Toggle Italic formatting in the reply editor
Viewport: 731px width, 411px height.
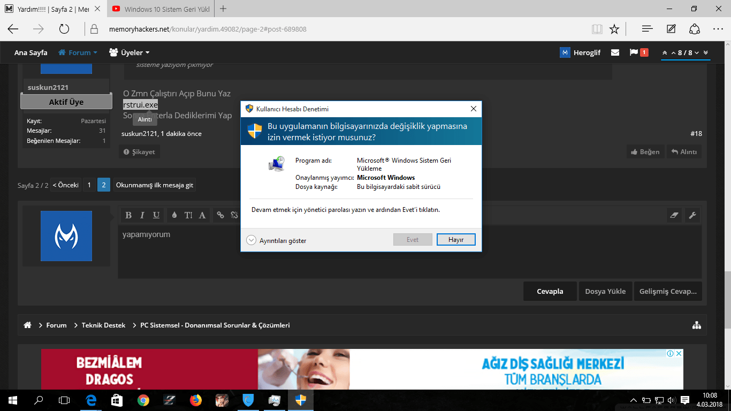[142, 215]
